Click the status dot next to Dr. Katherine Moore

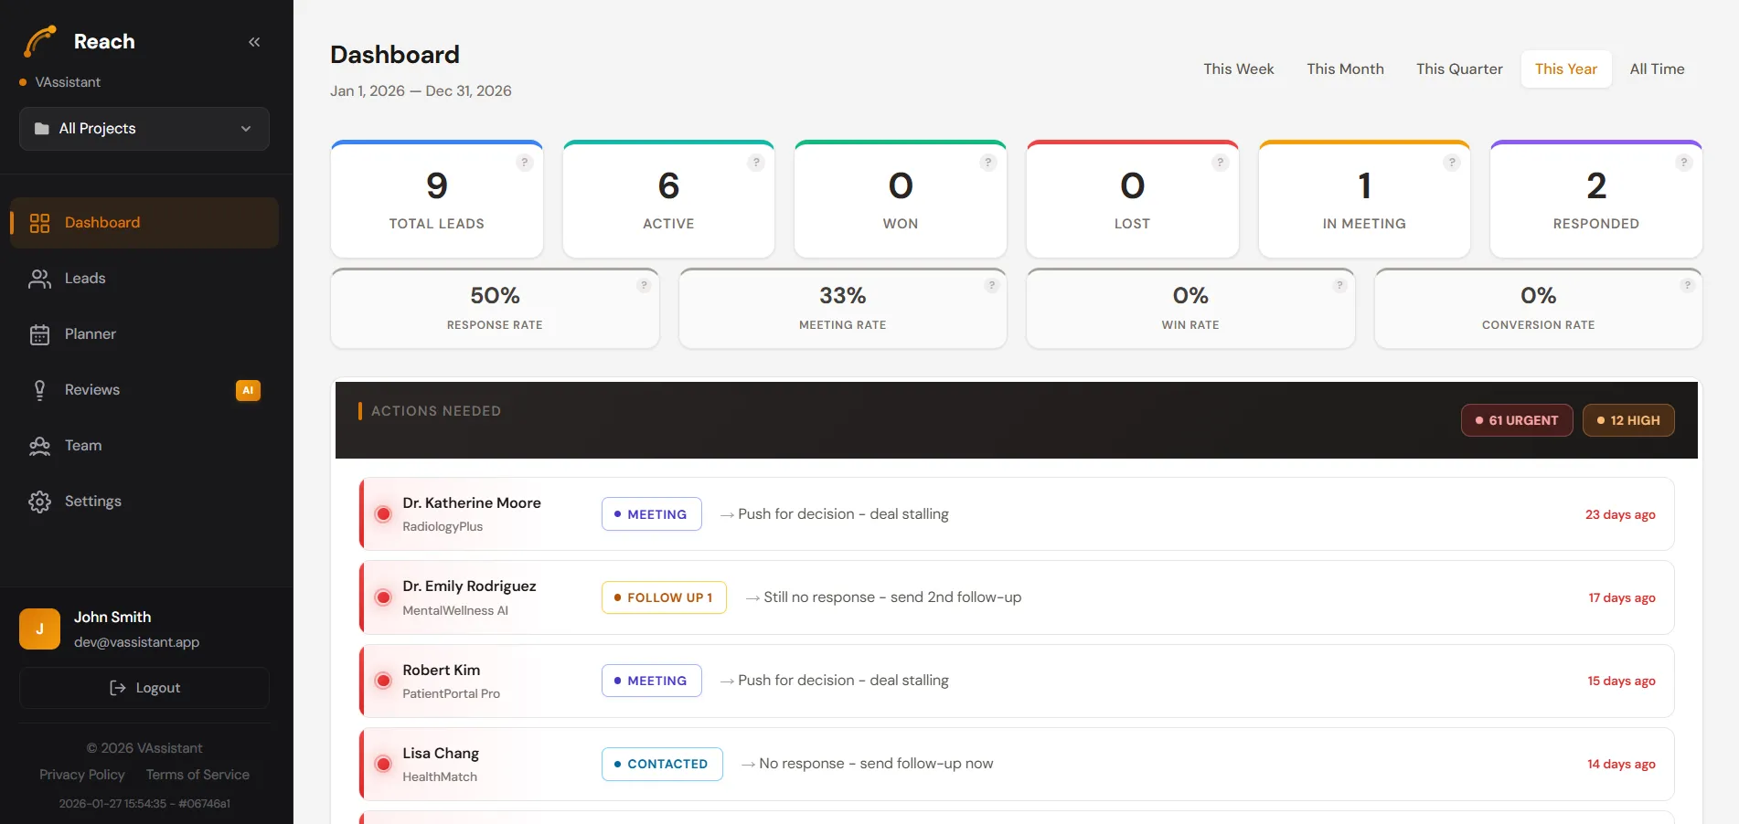point(383,513)
